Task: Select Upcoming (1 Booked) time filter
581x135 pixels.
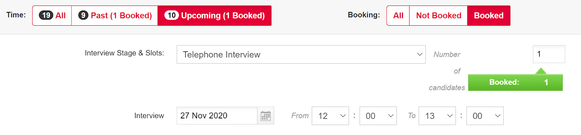Action: point(215,16)
